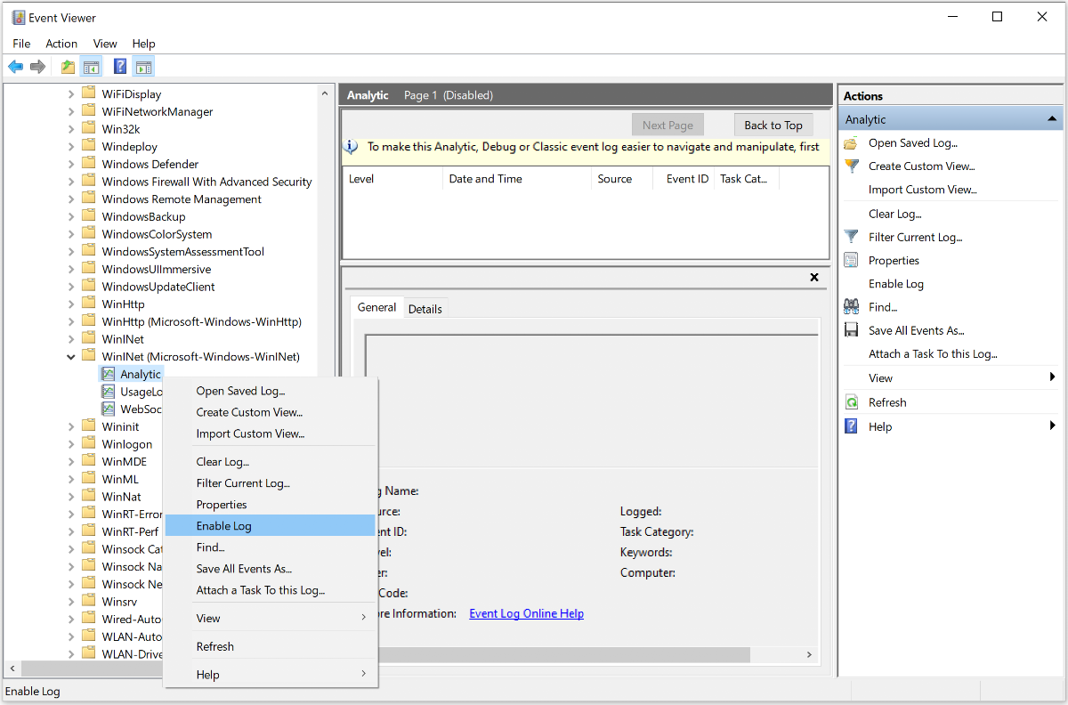Sort by the Date and Time column header

click(516, 179)
